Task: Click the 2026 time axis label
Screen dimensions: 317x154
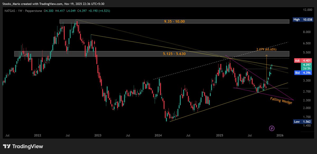Action: point(280,135)
